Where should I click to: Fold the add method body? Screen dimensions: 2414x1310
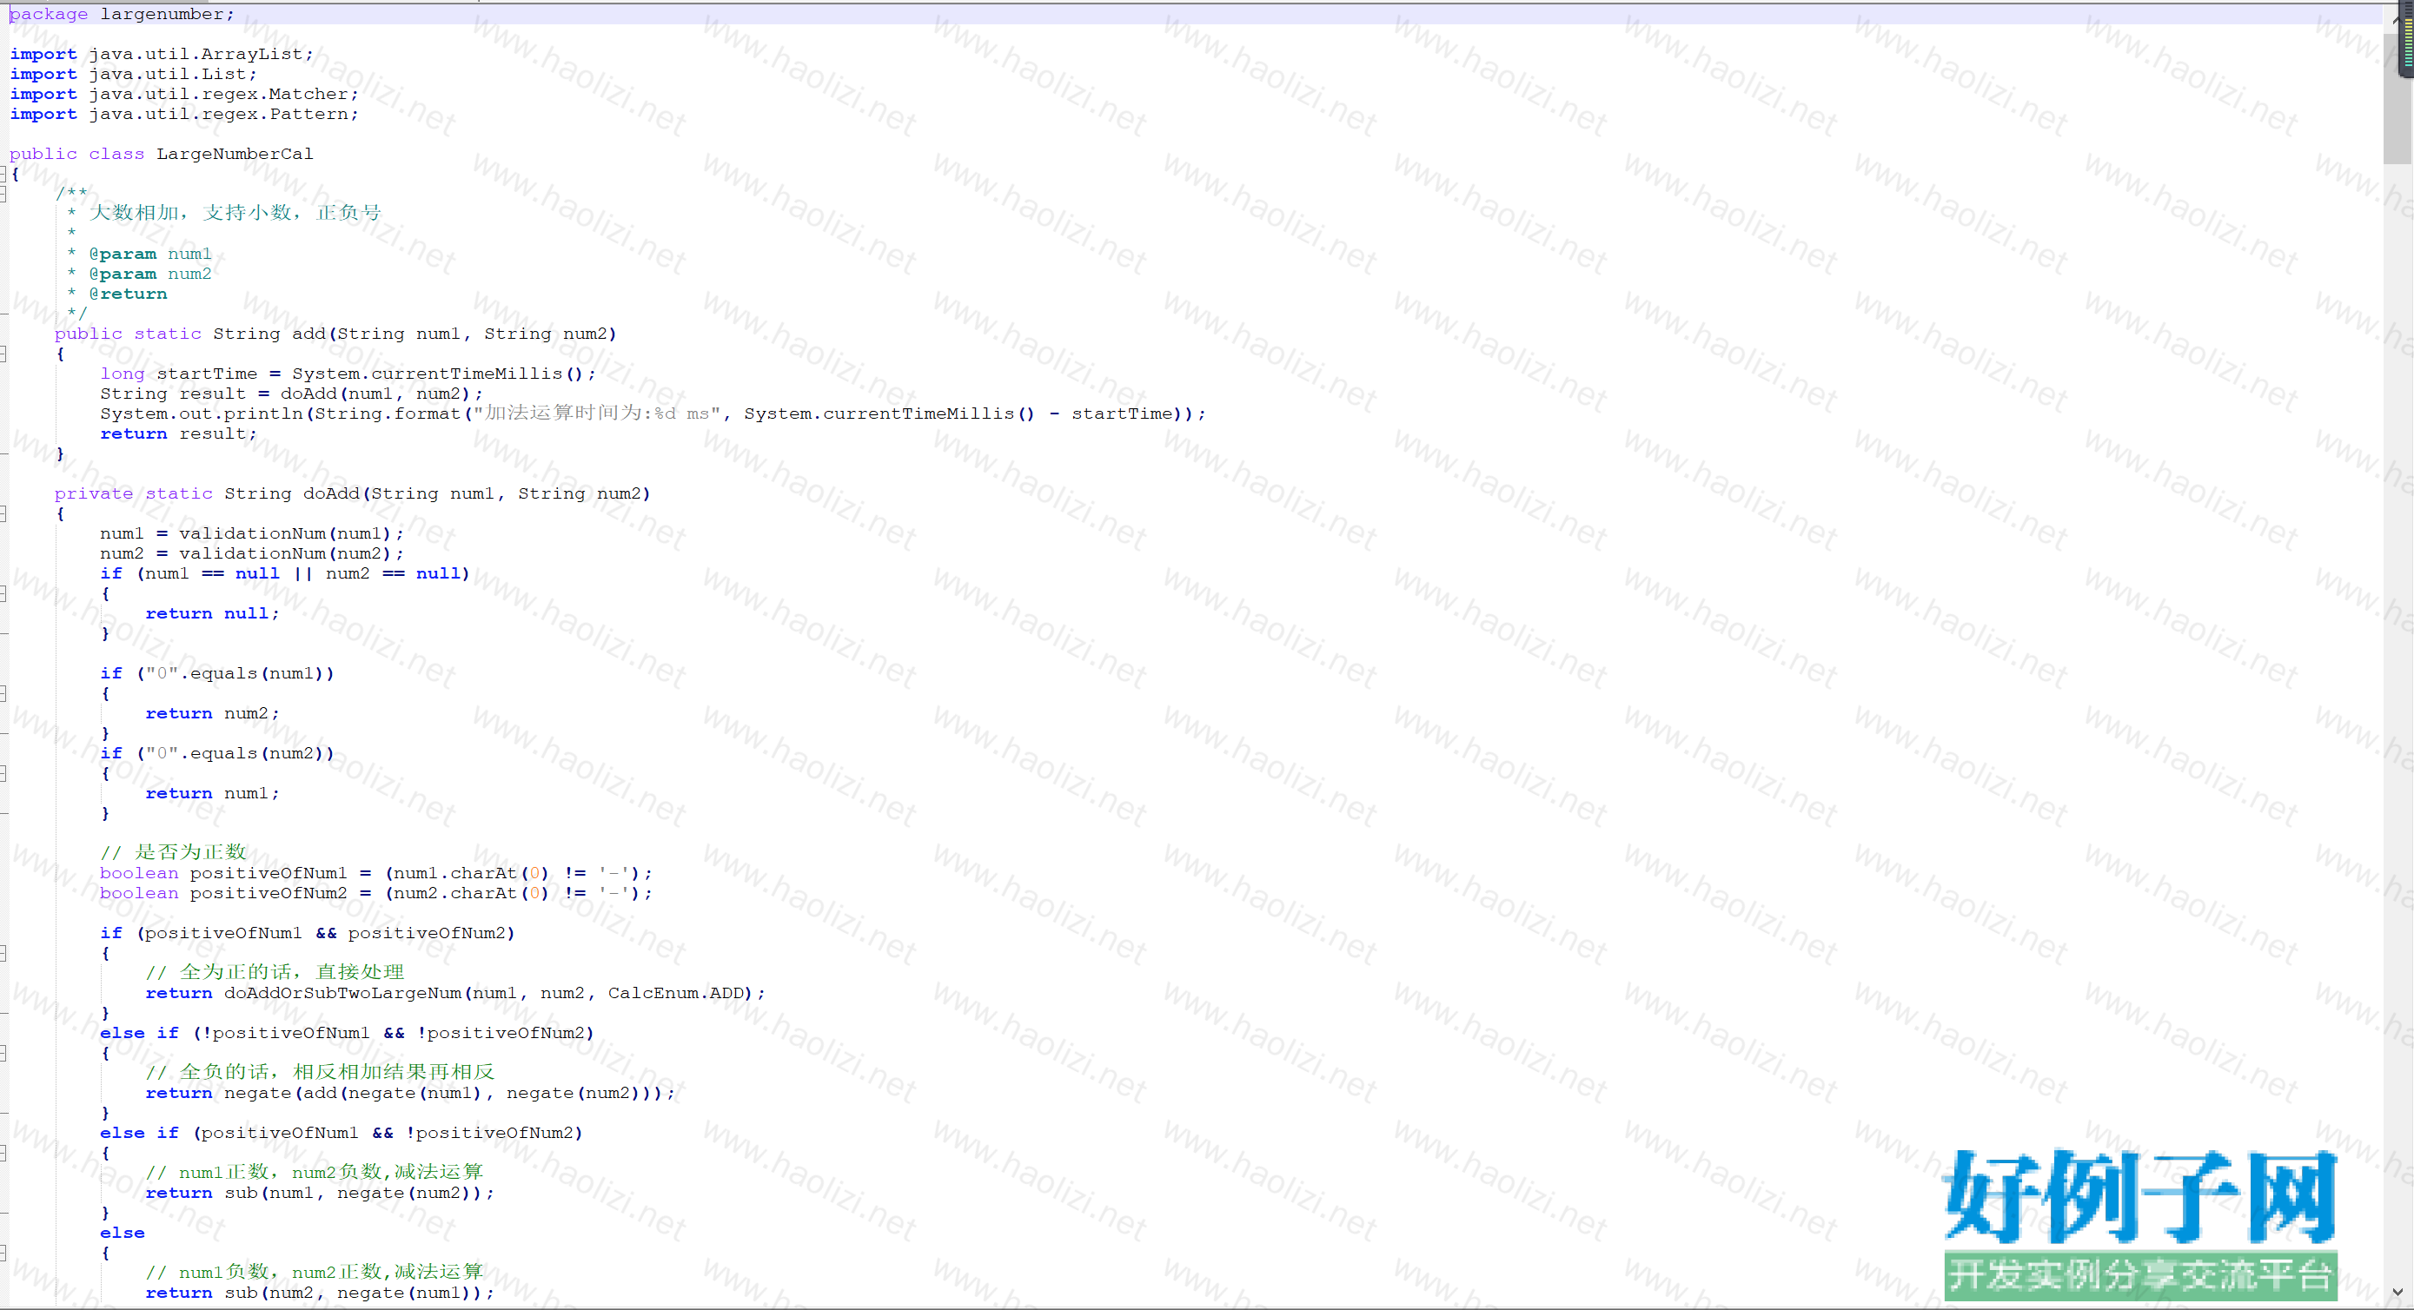coord(3,354)
